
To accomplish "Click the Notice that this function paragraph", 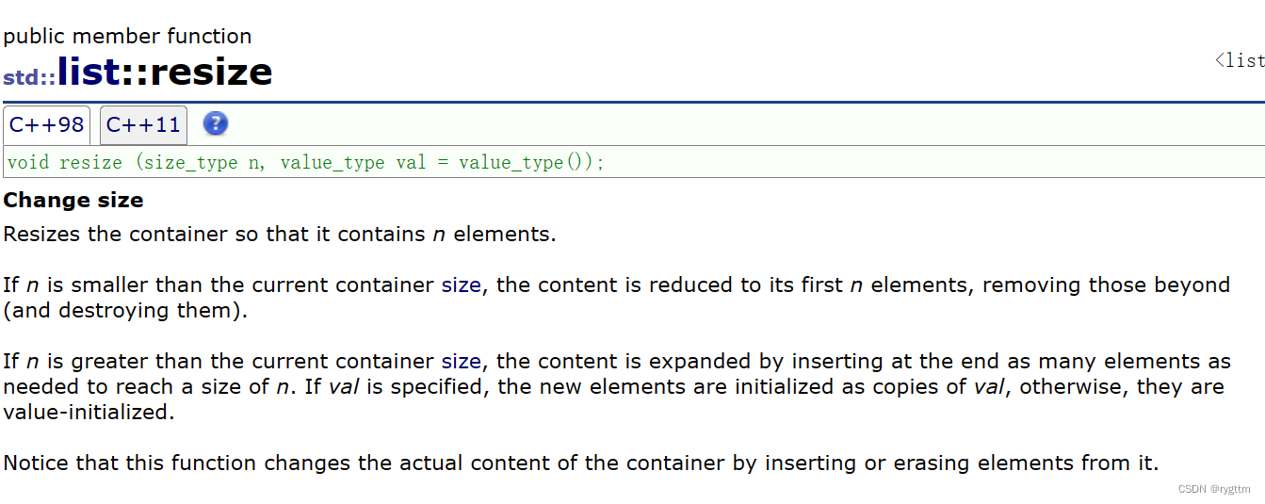I will pos(581,463).
